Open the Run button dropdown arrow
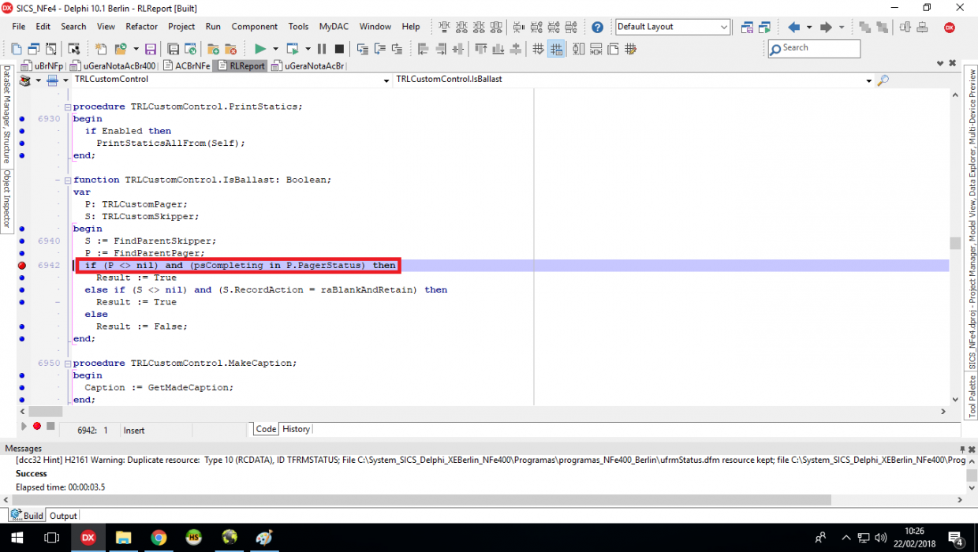Screen dimensions: 978x552 [275, 49]
